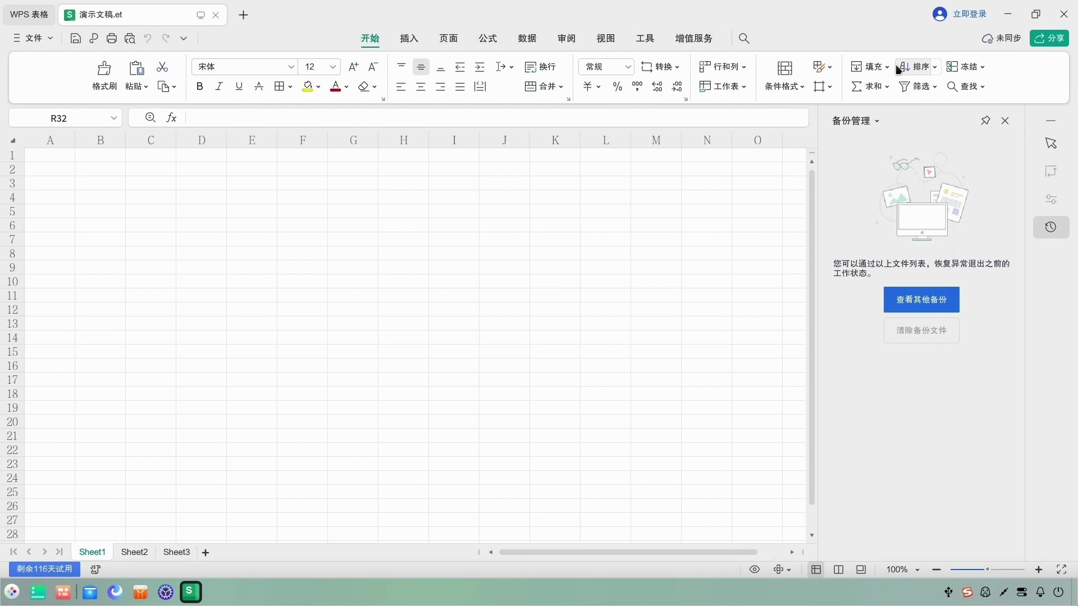Click the Print icon in quick toolbar
1078x606 pixels.
click(112, 38)
